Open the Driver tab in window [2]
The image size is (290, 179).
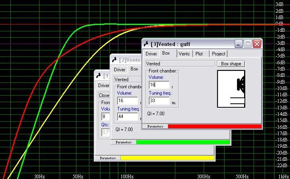coord(119,70)
